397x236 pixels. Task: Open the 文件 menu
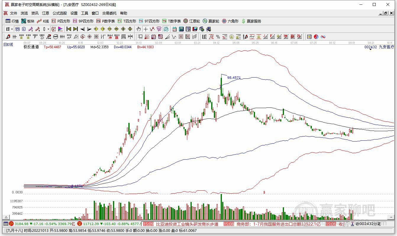point(14,13)
